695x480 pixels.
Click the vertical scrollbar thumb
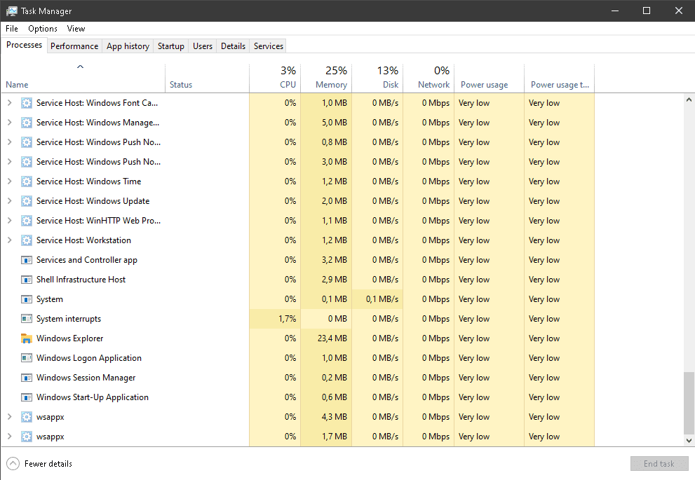(x=689, y=403)
